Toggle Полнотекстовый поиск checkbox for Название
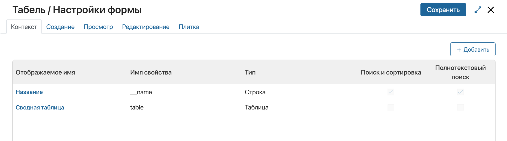 pos(460,92)
